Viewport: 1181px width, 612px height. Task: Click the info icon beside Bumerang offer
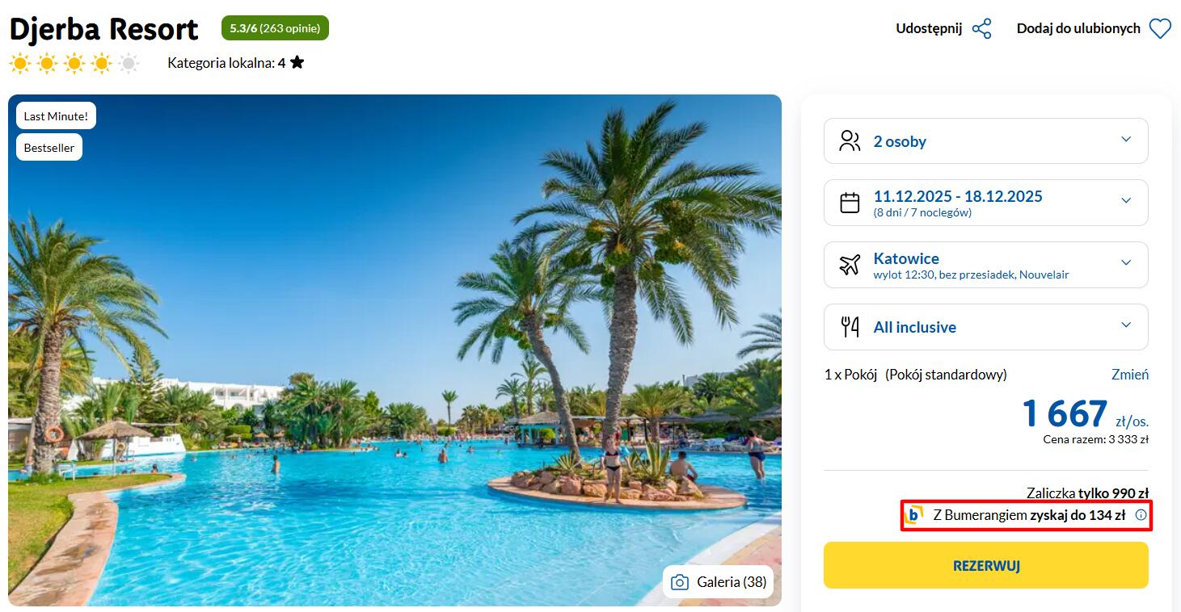[x=1141, y=515]
